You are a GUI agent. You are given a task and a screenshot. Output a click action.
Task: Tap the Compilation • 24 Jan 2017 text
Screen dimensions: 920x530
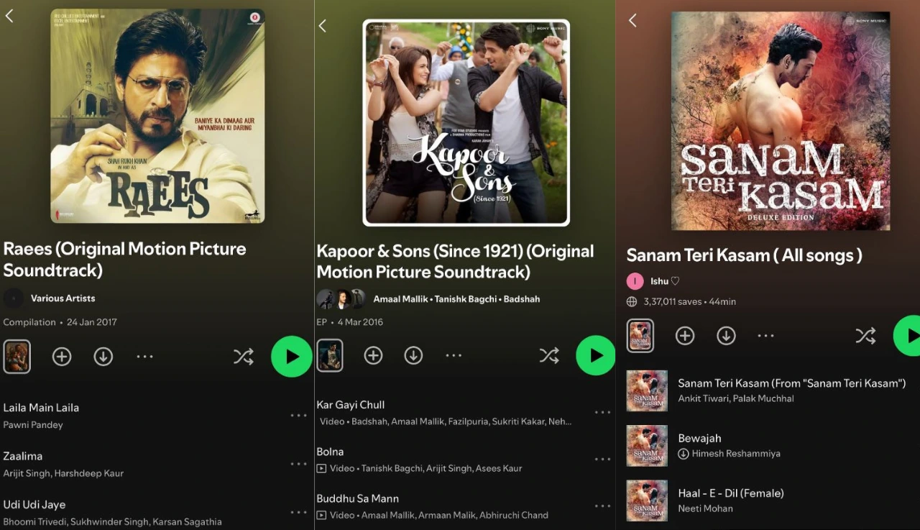click(60, 322)
